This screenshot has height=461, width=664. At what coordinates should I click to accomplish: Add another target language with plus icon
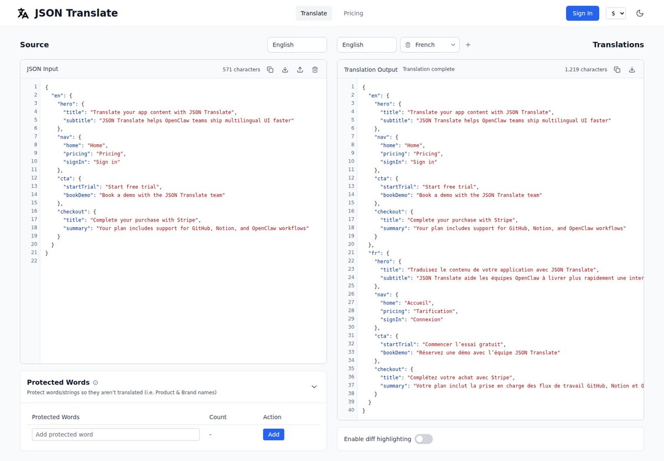(468, 45)
